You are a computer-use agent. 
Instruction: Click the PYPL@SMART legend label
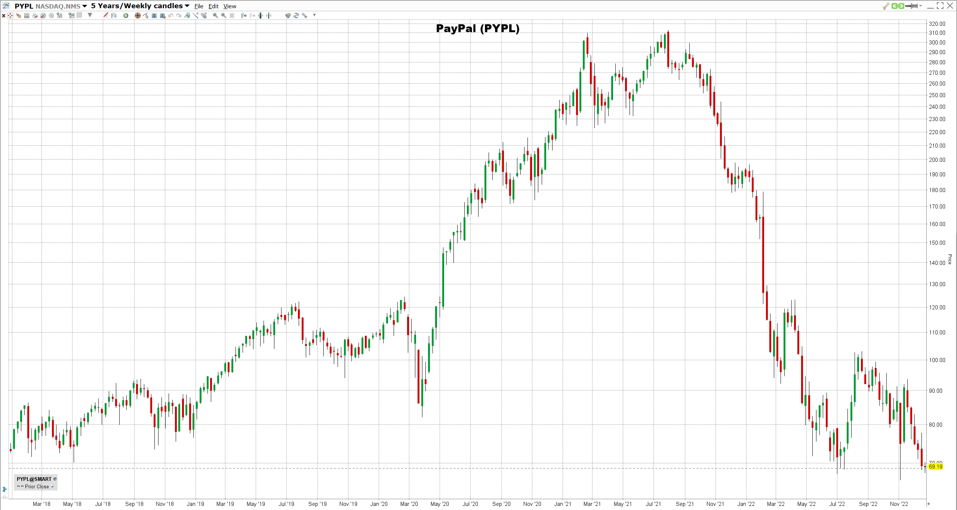pyautogui.click(x=34, y=479)
